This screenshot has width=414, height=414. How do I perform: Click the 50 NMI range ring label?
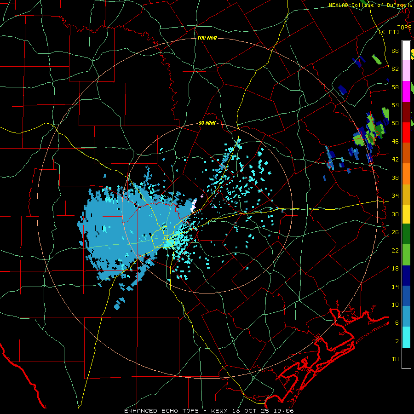coord(207,123)
